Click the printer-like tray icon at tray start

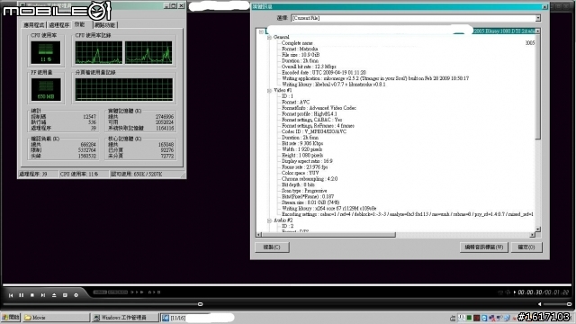click(x=453, y=318)
